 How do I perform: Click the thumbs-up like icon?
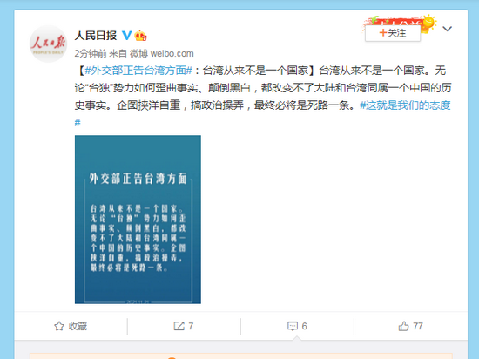click(403, 326)
